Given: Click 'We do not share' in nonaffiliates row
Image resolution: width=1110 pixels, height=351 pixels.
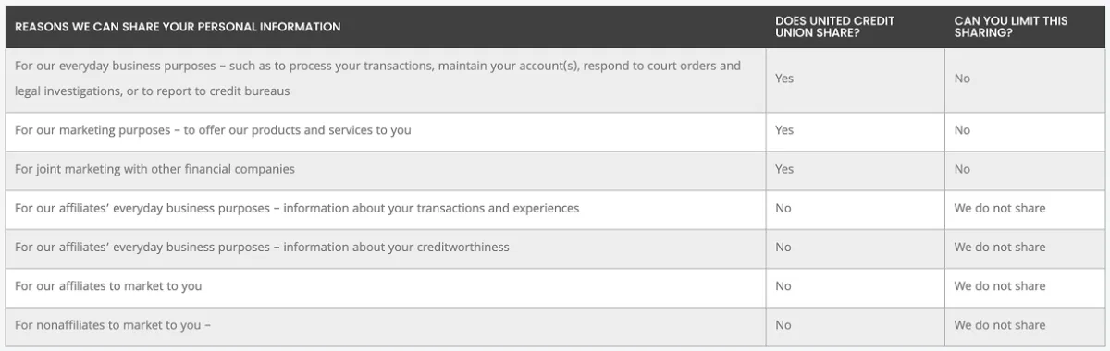Looking at the screenshot, I should click(x=1000, y=325).
